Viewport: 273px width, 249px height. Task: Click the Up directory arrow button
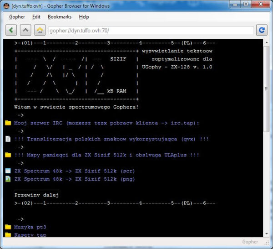click(x=25, y=31)
